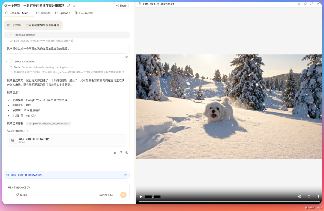
Task: Open Skills via the puzzle-piece icon
Action: [21, 195]
